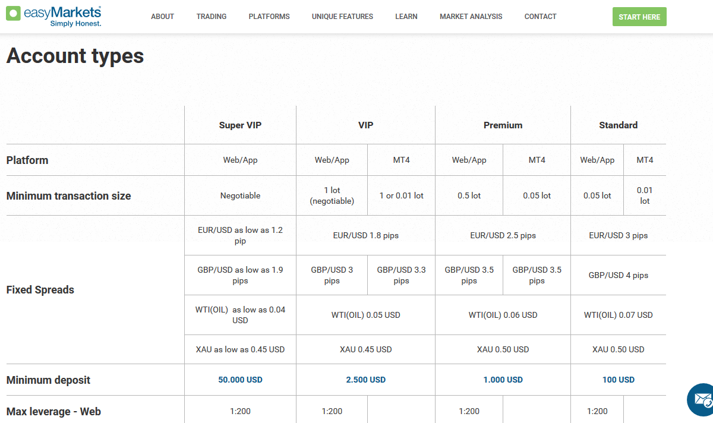Image resolution: width=713 pixels, height=423 pixels.
Task: Click the Standard Web/App 0.05 lot cell
Action: click(x=597, y=195)
